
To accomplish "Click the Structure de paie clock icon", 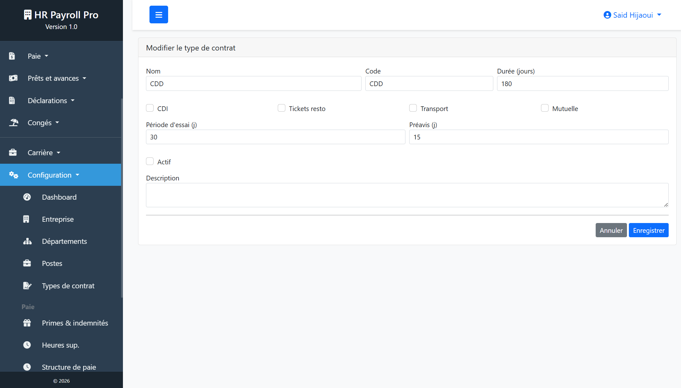I will (27, 367).
